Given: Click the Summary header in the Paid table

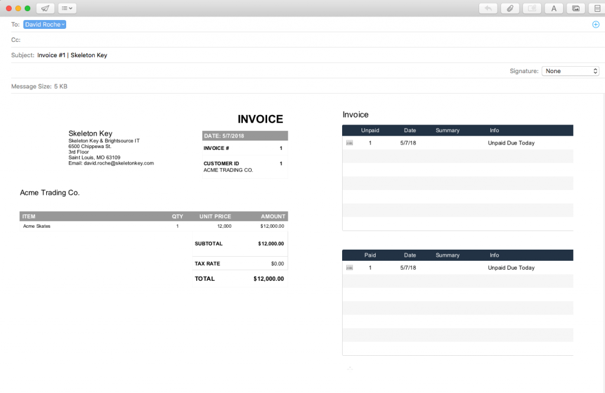Looking at the screenshot, I should tap(448, 255).
